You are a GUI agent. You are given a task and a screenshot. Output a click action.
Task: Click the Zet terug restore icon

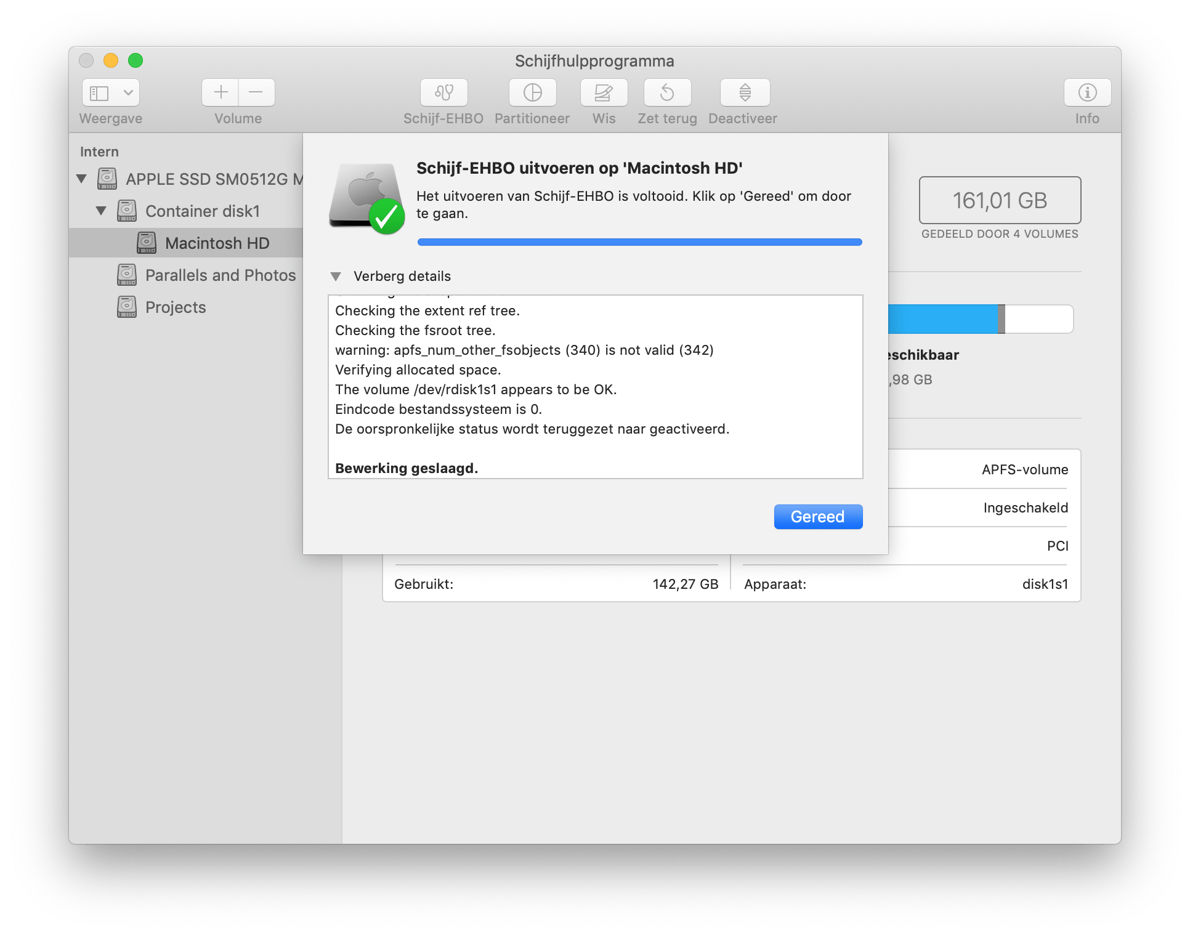[x=667, y=92]
